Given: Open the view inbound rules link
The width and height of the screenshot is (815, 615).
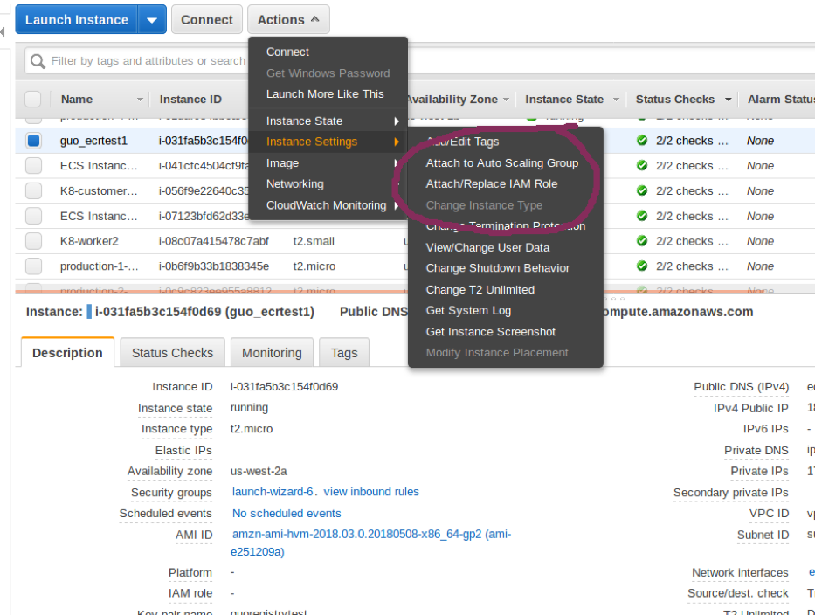Looking at the screenshot, I should pos(371,492).
